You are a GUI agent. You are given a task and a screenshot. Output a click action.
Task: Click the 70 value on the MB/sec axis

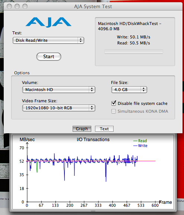point(22,148)
